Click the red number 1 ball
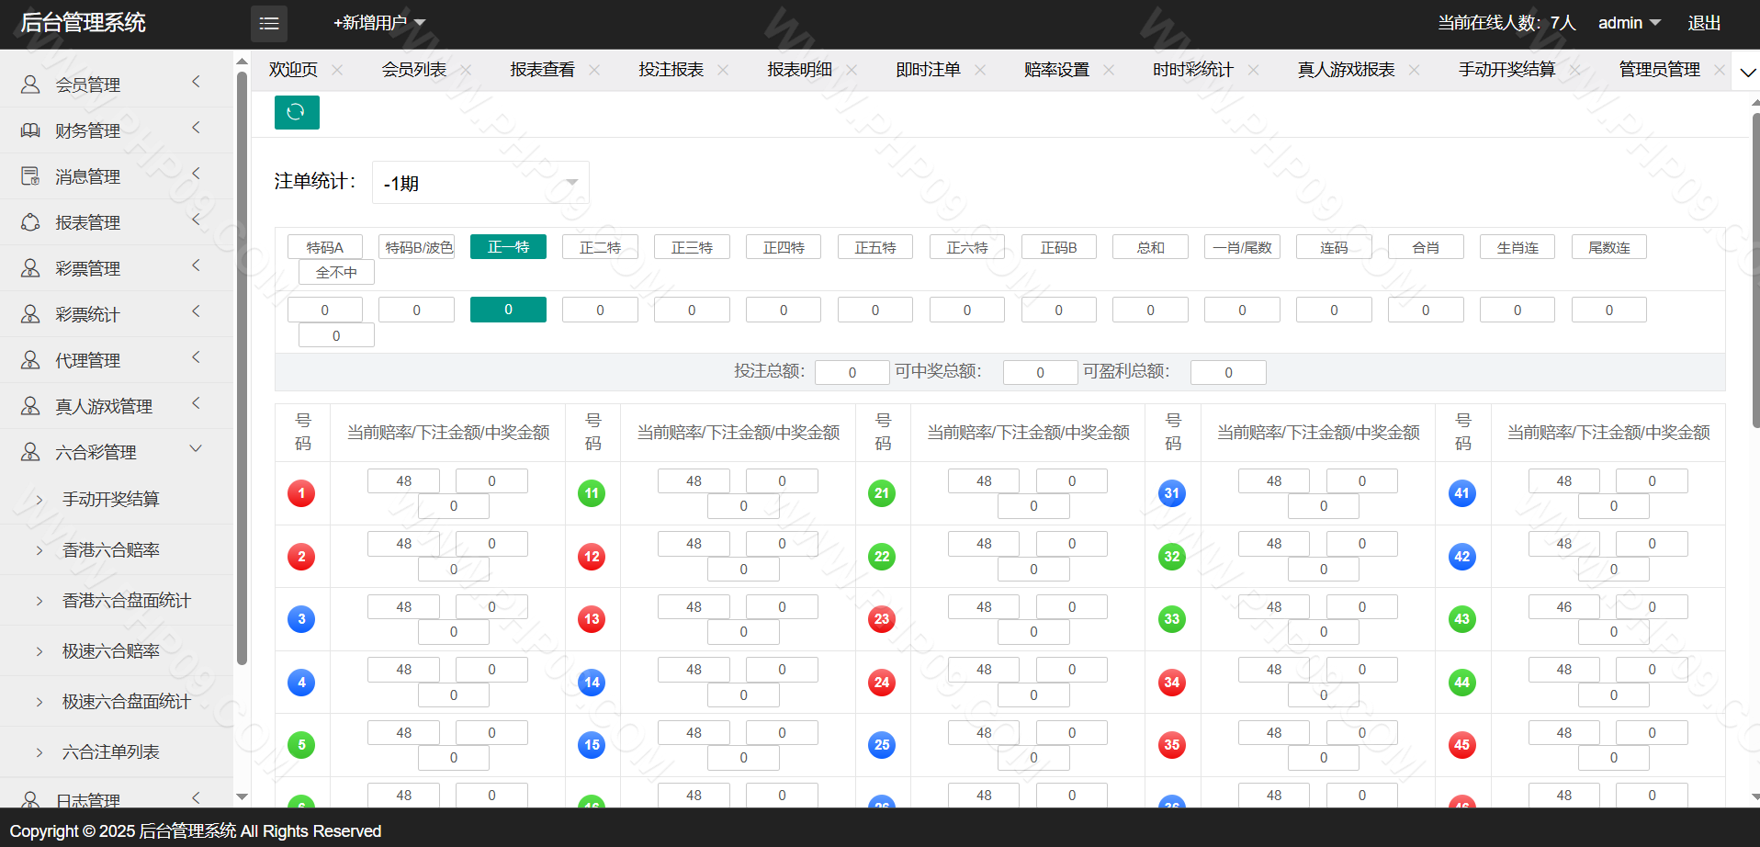The width and height of the screenshot is (1760, 847). tap(301, 493)
